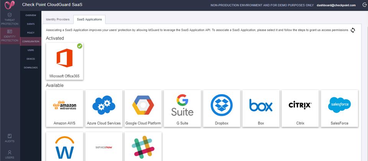
Task: Select Azure Cloud Services application
Action: tap(104, 108)
